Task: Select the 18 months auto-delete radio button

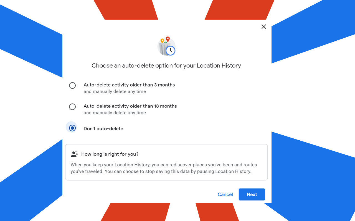Action: pos(72,107)
